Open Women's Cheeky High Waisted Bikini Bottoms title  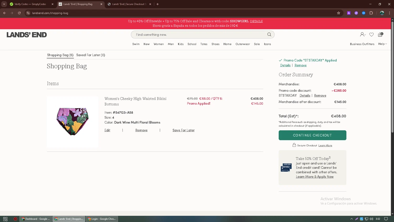pyautogui.click(x=135, y=101)
